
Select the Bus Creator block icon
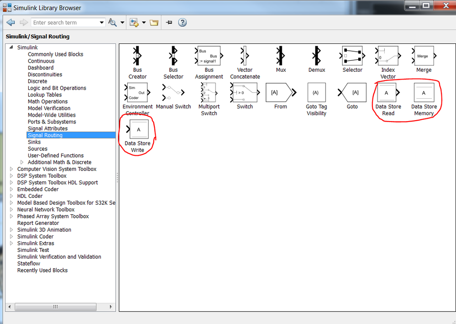coord(137,56)
